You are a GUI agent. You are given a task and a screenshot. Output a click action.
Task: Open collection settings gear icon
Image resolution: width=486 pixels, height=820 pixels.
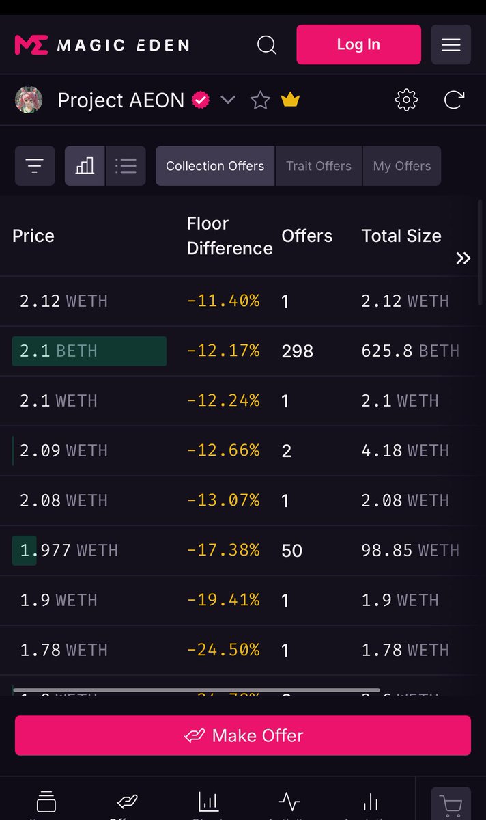406,100
